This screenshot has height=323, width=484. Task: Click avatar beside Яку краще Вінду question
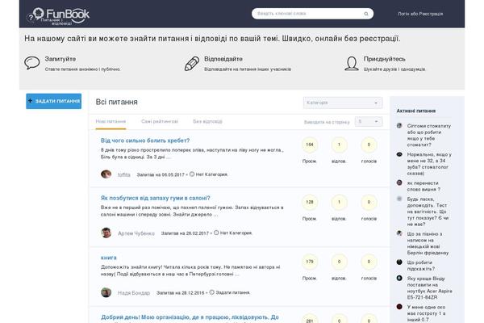coord(399,278)
